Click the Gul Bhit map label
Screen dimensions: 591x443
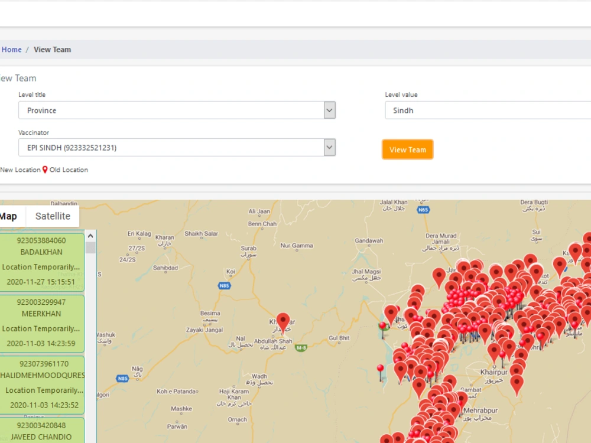(339, 338)
